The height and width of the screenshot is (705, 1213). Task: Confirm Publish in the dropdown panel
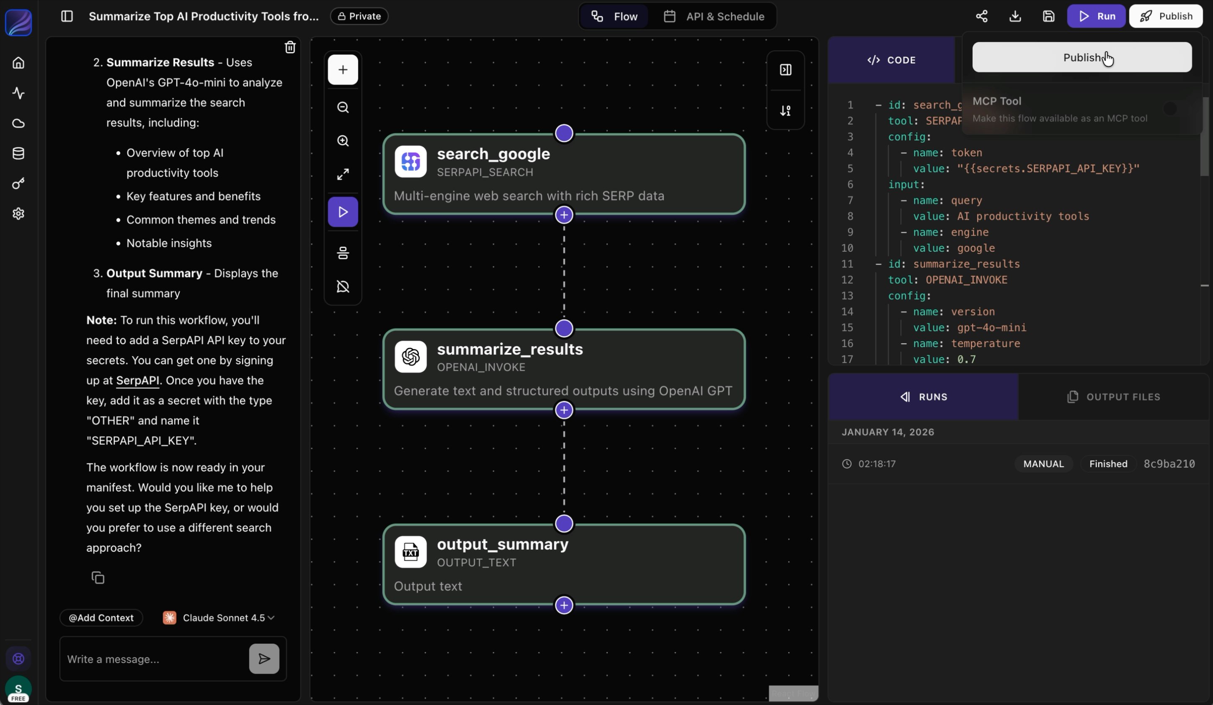[x=1081, y=57]
